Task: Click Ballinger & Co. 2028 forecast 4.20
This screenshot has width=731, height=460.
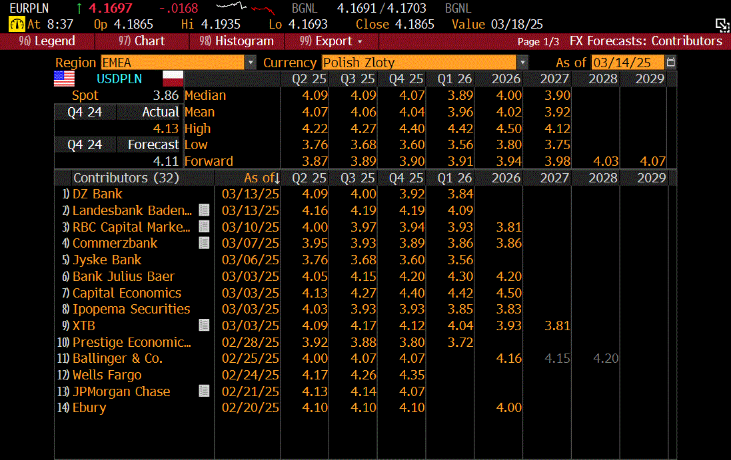Action: (x=606, y=359)
